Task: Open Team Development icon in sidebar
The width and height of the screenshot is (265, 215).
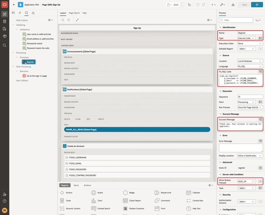Action: coord(5,29)
